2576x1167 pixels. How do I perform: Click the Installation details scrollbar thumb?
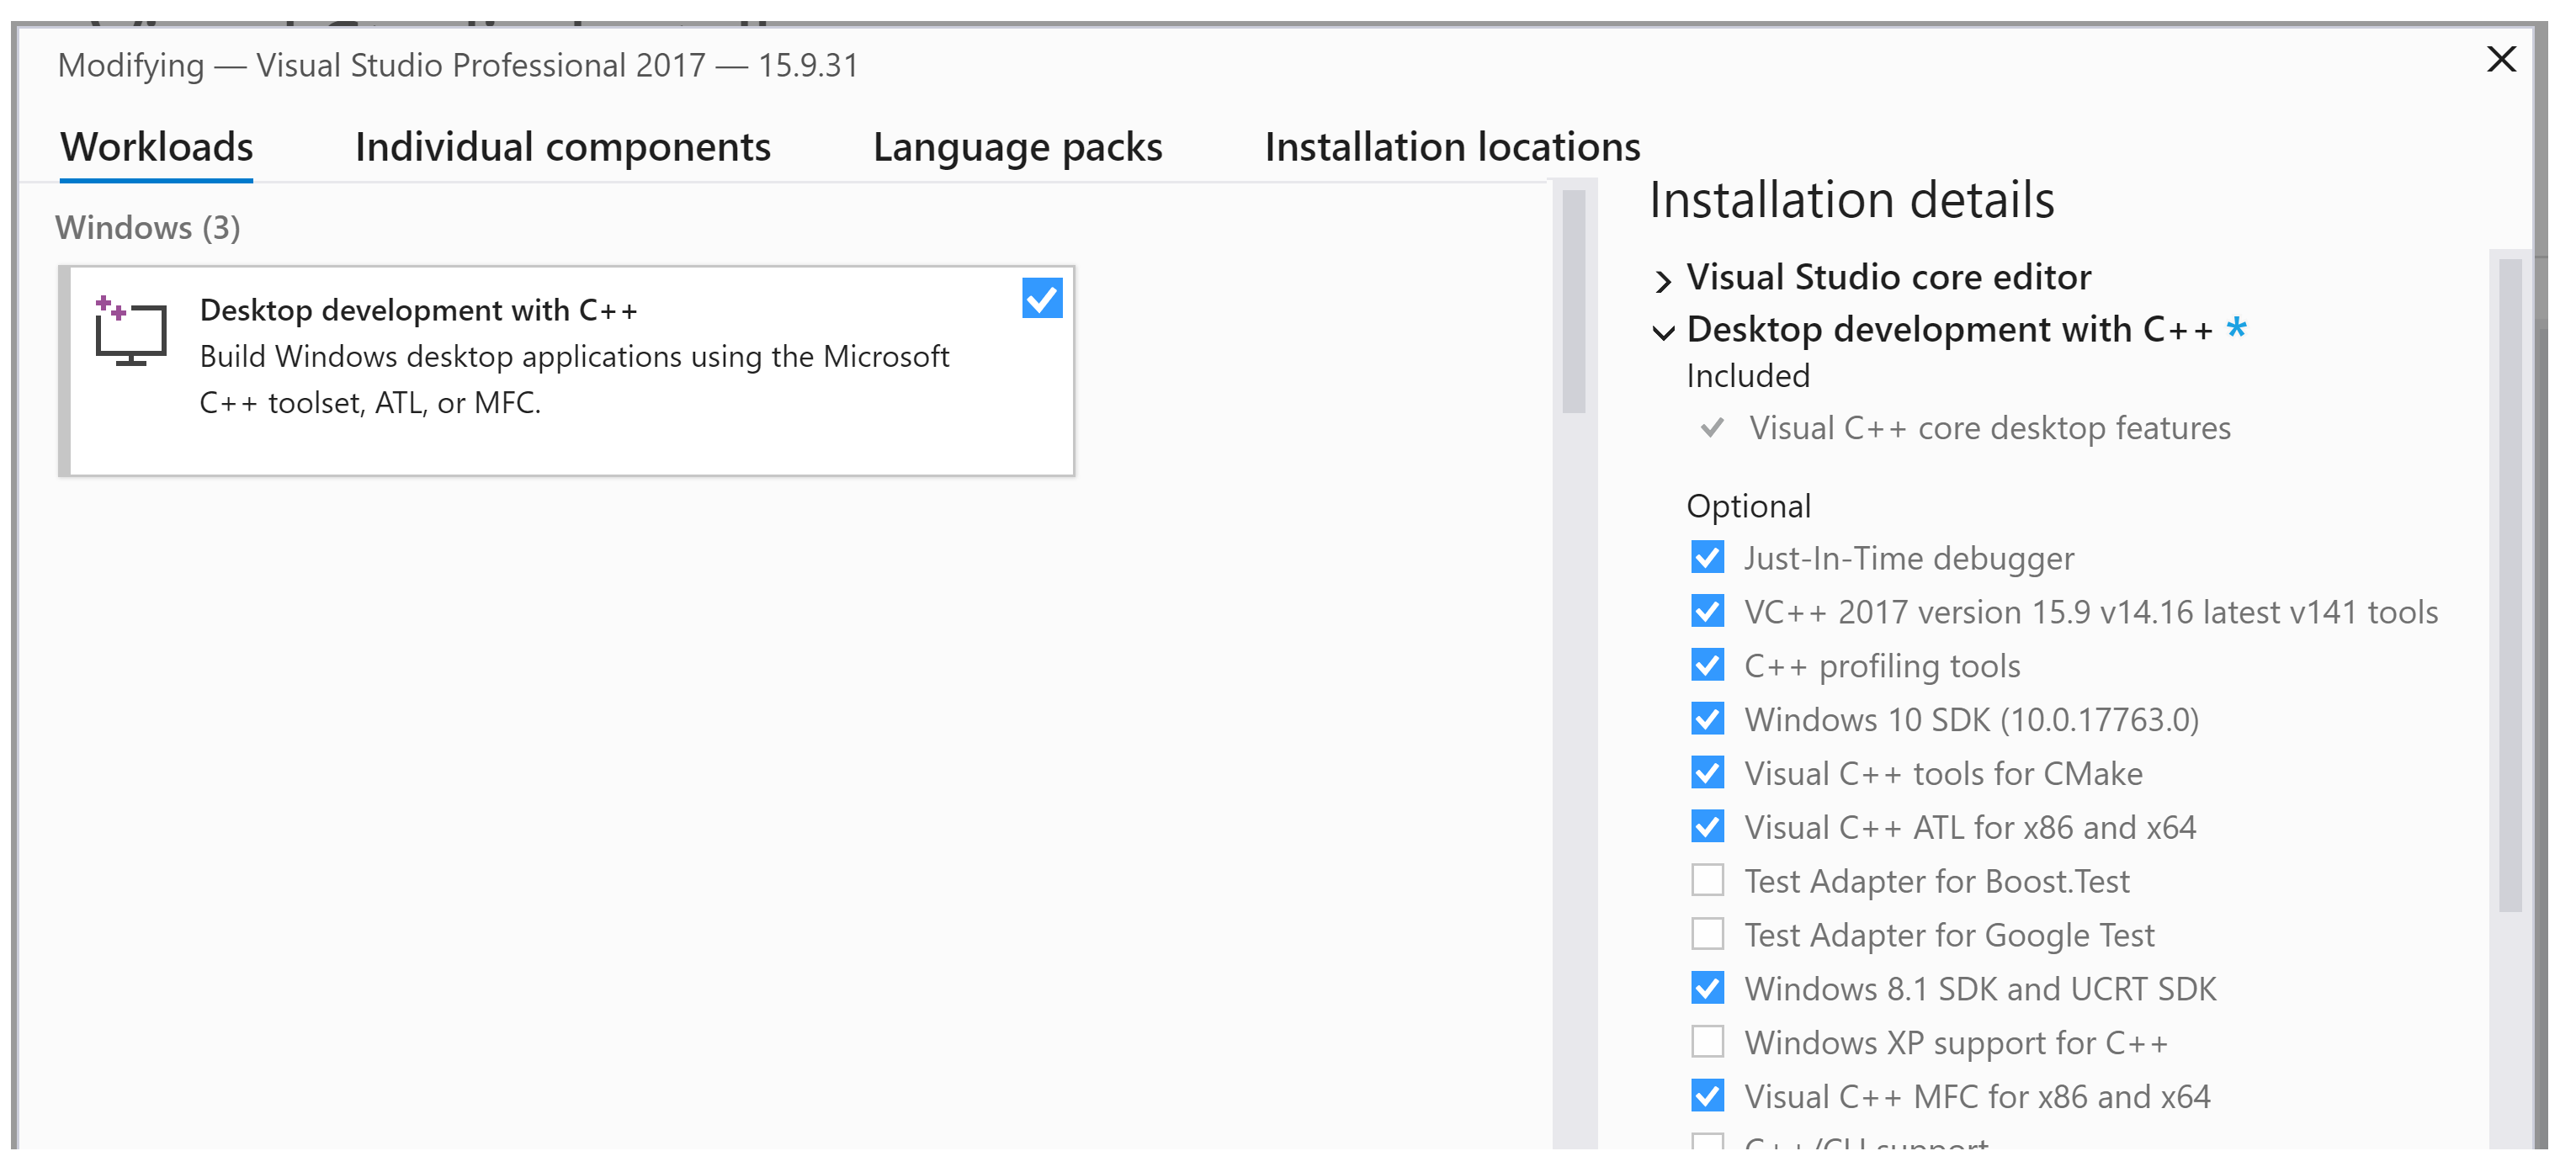(x=2510, y=585)
